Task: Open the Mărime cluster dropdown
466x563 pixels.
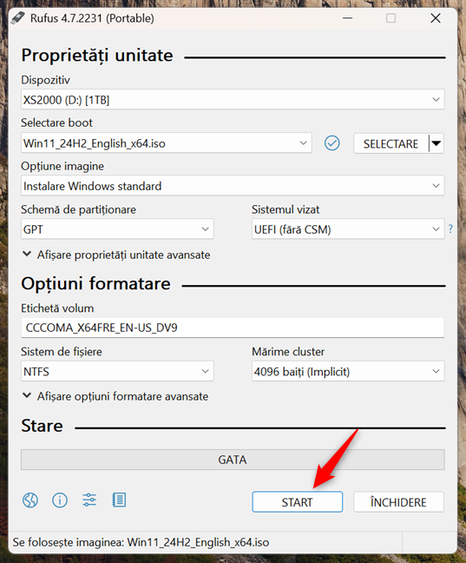Action: coord(348,371)
